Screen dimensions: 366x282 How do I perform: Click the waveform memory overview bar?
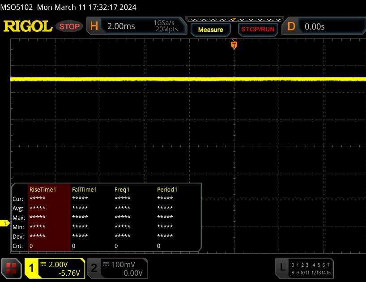coord(234,19)
